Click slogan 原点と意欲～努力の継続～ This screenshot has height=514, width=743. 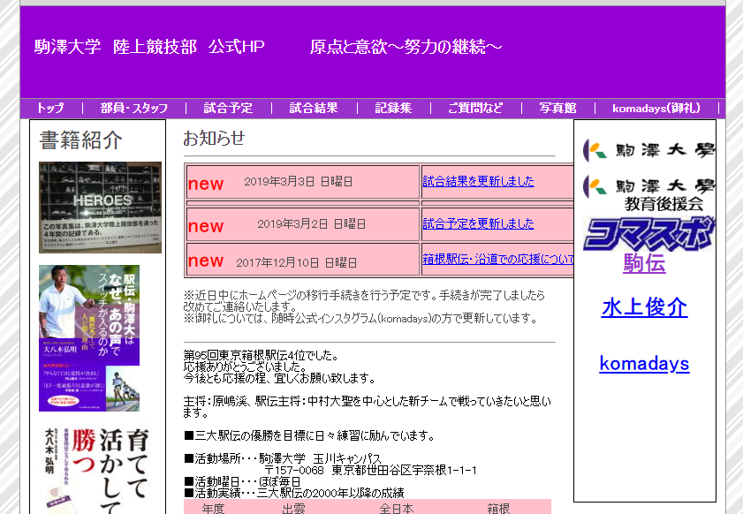(x=406, y=47)
